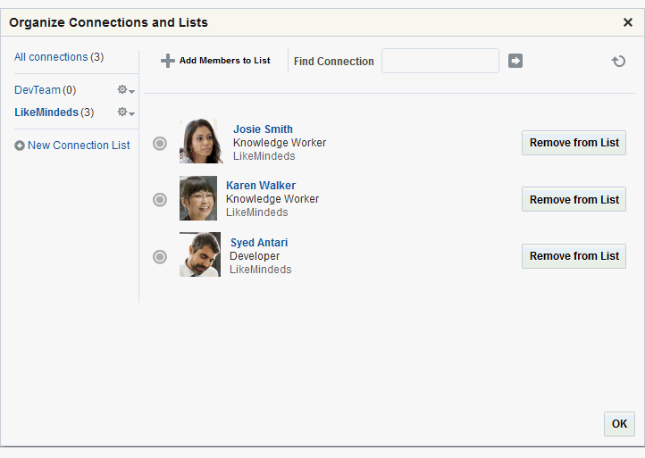Select the radio button beside Syed Antari

coord(160,256)
